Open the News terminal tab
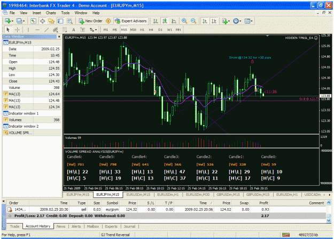The height and width of the screenshot is (239, 334). [x=61, y=226]
